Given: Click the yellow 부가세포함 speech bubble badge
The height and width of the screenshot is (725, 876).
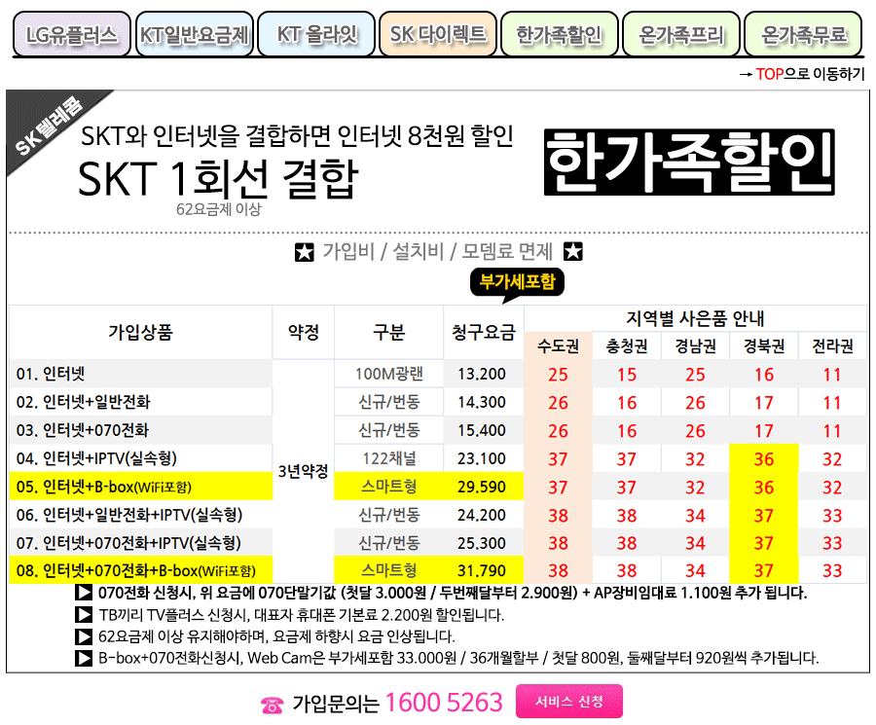Looking at the screenshot, I should click(x=516, y=283).
